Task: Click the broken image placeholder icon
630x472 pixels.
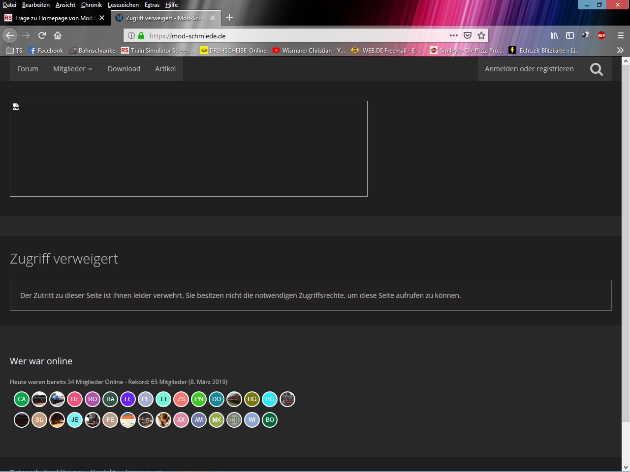Action: (16, 107)
